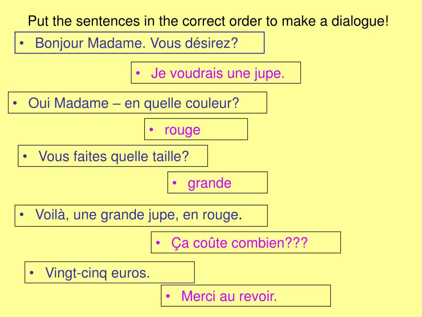Select the 'Vingt-cinq euros.' sentence box
The height and width of the screenshot is (317, 422).
coord(109,272)
